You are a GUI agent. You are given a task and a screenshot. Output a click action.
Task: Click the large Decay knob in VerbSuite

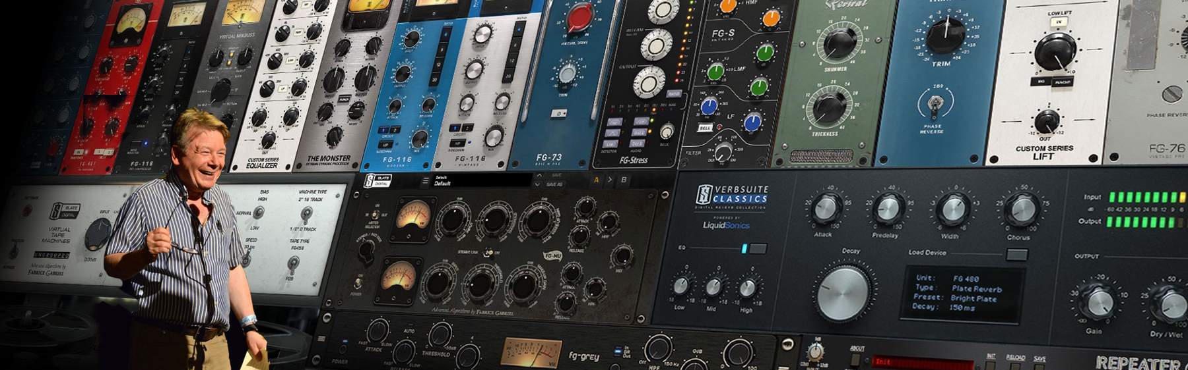[x=843, y=293]
